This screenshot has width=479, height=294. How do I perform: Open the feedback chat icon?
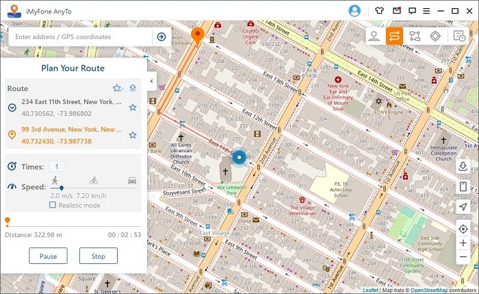click(x=412, y=11)
